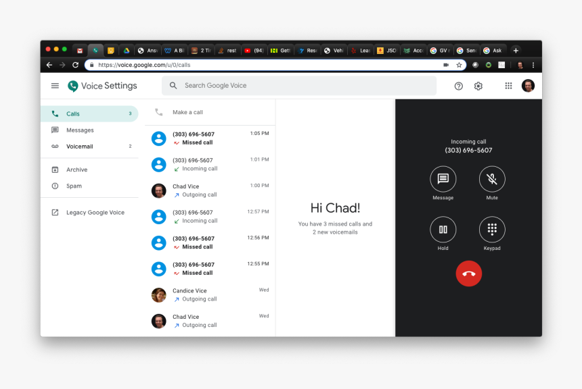This screenshot has height=389, width=582.
Task: Reload the page with refresh icon
Action: tap(75, 65)
